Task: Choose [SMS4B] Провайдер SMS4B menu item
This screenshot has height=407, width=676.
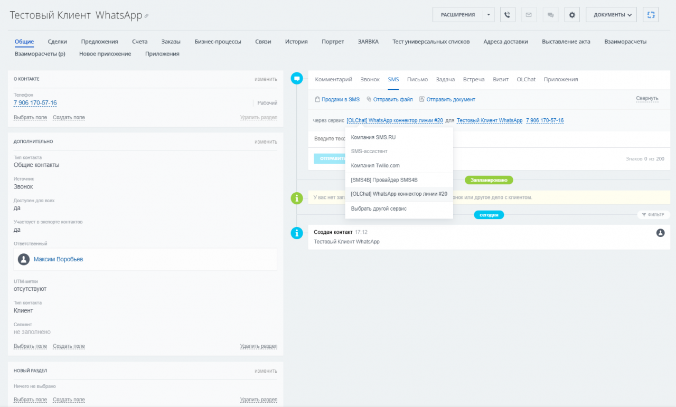Action: coord(399,180)
